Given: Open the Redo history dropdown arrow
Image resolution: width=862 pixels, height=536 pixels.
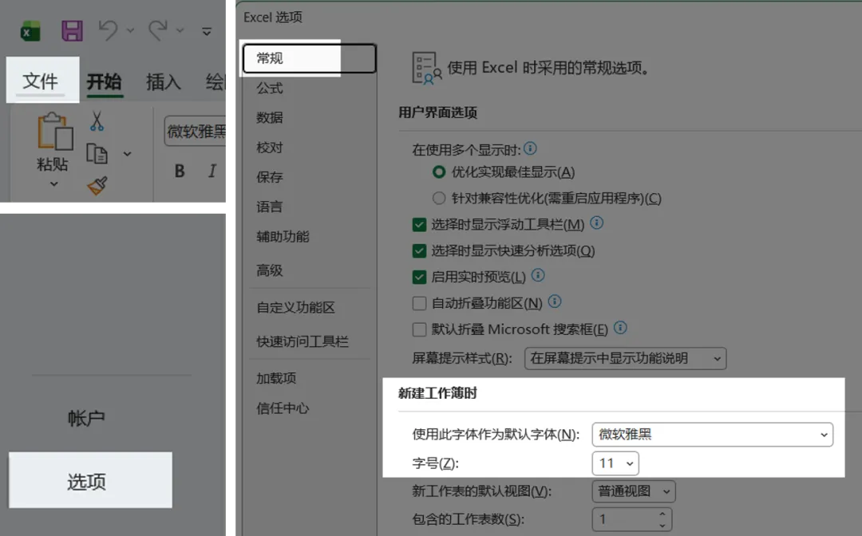Looking at the screenshot, I should [x=180, y=30].
